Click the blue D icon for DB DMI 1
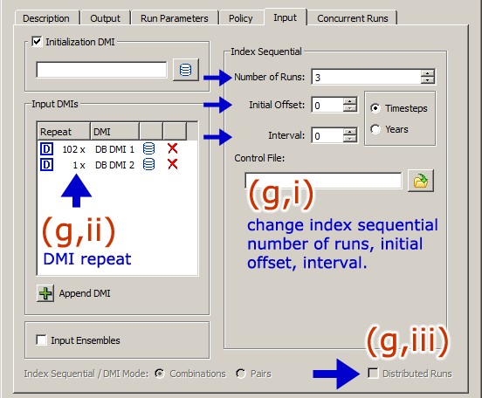The width and height of the screenshot is (482, 398). [x=47, y=149]
